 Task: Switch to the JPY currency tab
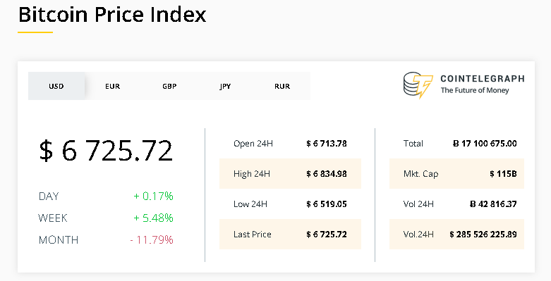(x=225, y=86)
